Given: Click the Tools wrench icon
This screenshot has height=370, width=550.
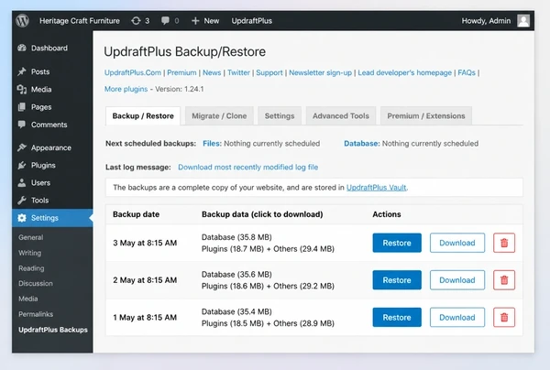Looking at the screenshot, I should tap(22, 200).
